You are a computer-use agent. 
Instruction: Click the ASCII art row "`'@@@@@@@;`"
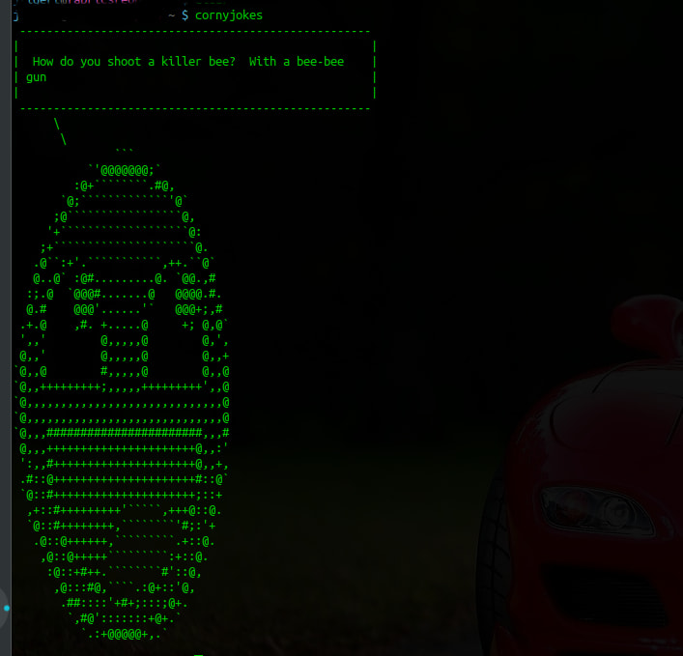tap(125, 170)
